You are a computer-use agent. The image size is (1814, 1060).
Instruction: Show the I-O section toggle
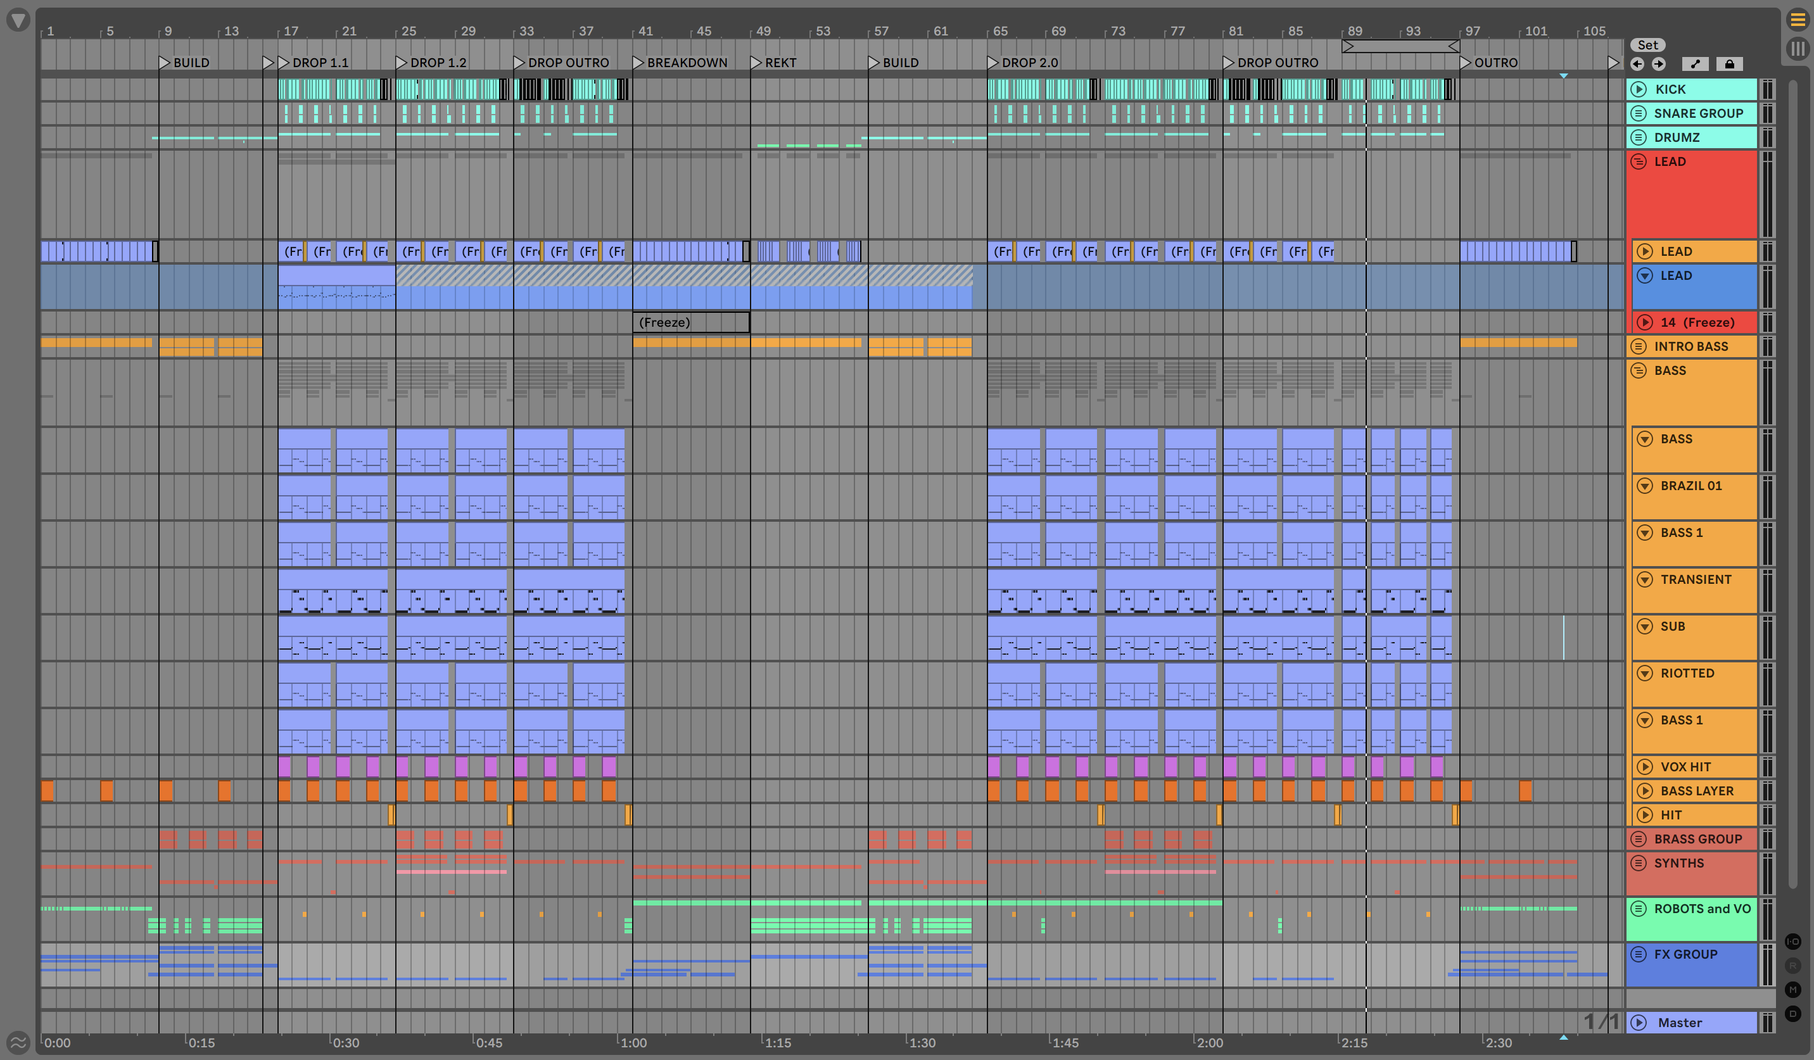pos(1792,941)
